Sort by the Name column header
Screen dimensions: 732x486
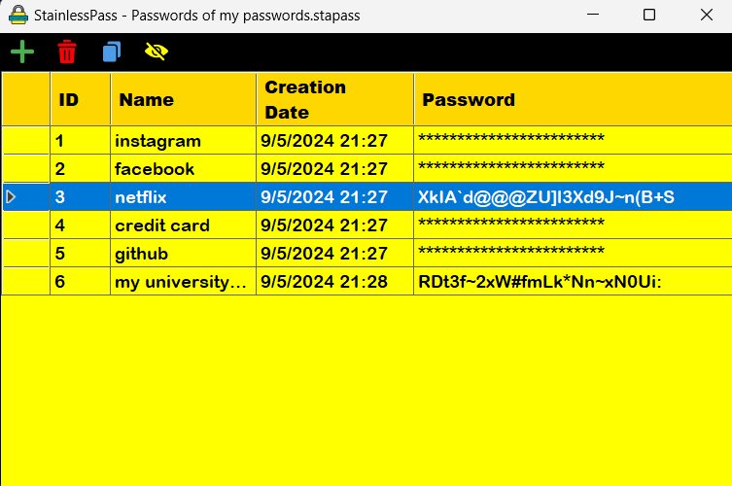click(x=184, y=99)
